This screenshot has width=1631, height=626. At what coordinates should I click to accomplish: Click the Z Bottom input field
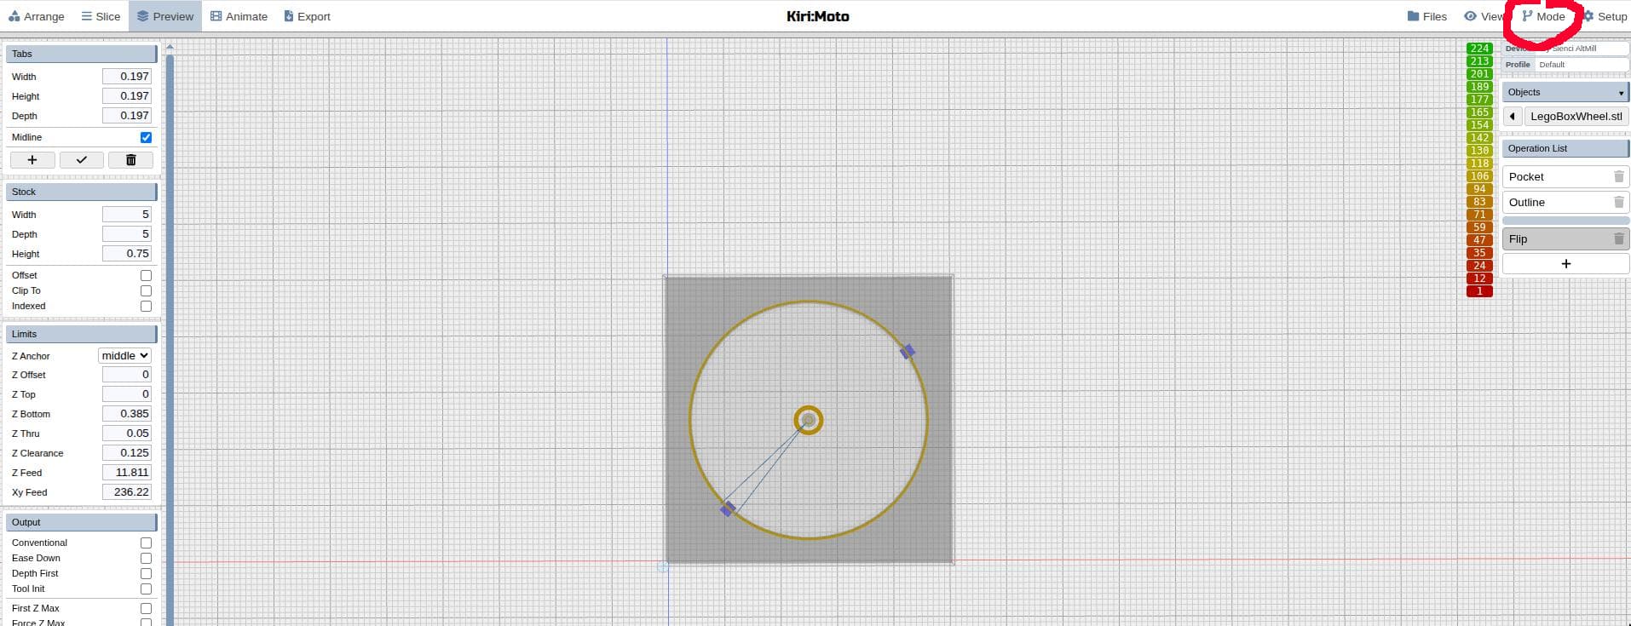click(x=127, y=414)
